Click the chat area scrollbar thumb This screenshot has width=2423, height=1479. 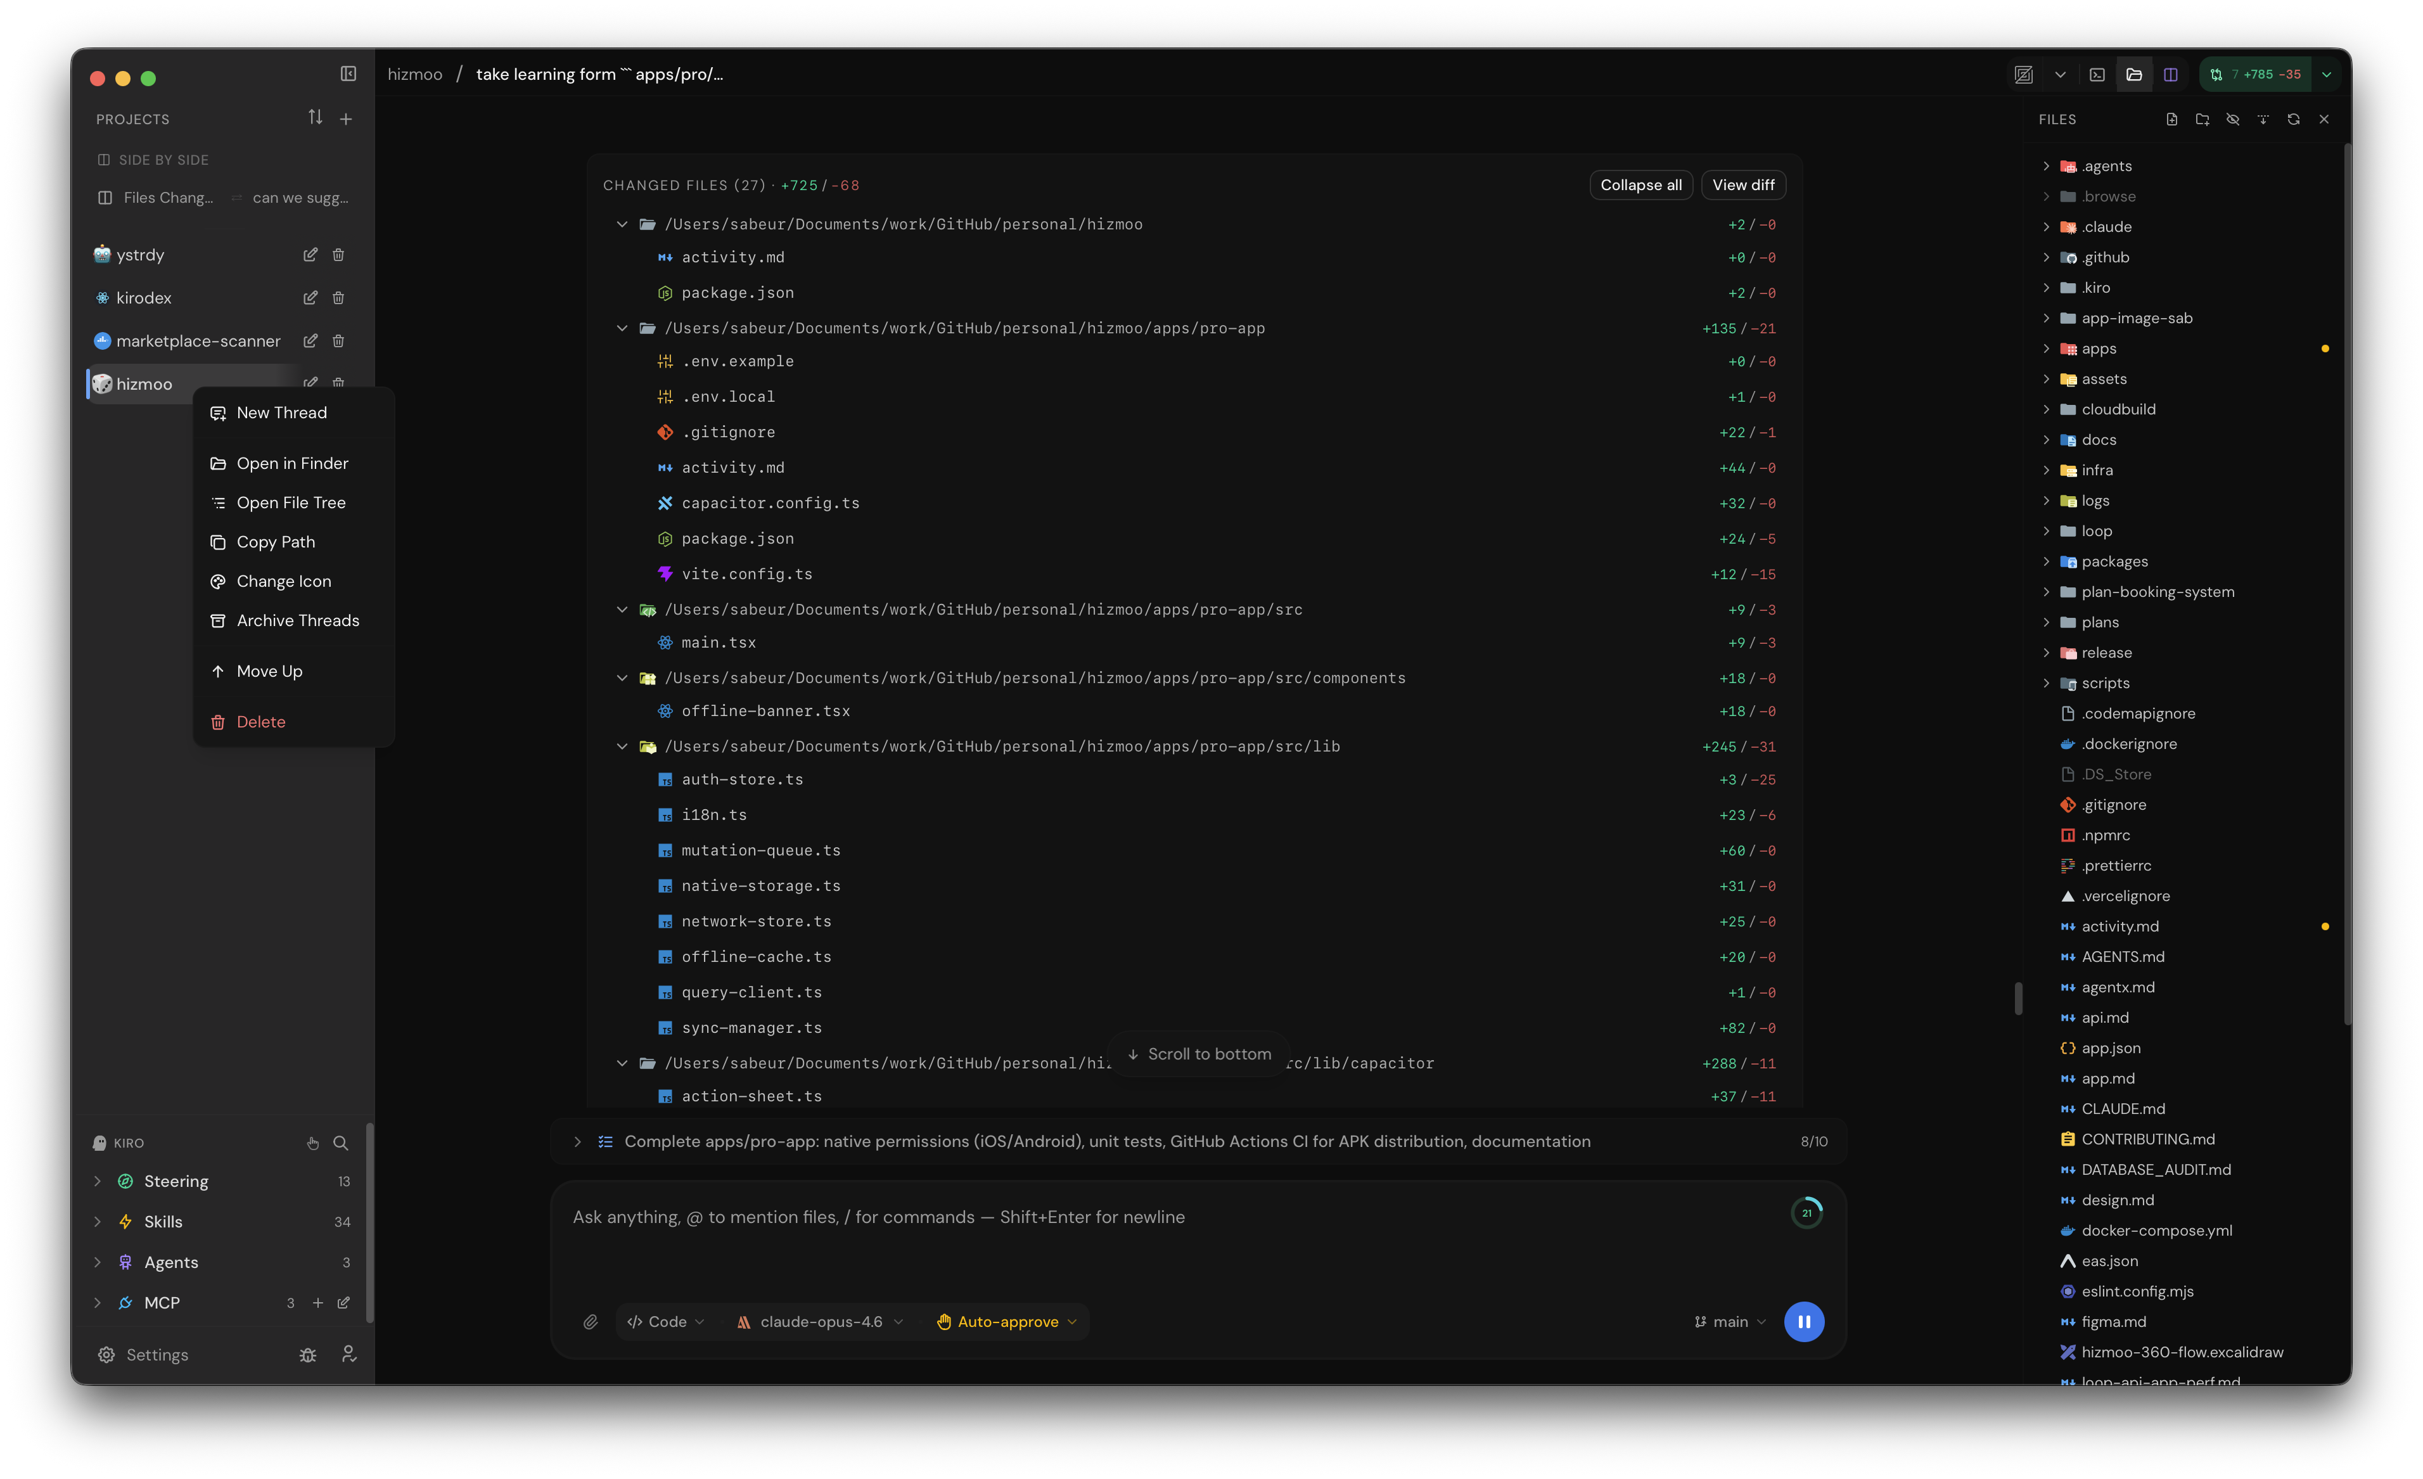2018,998
